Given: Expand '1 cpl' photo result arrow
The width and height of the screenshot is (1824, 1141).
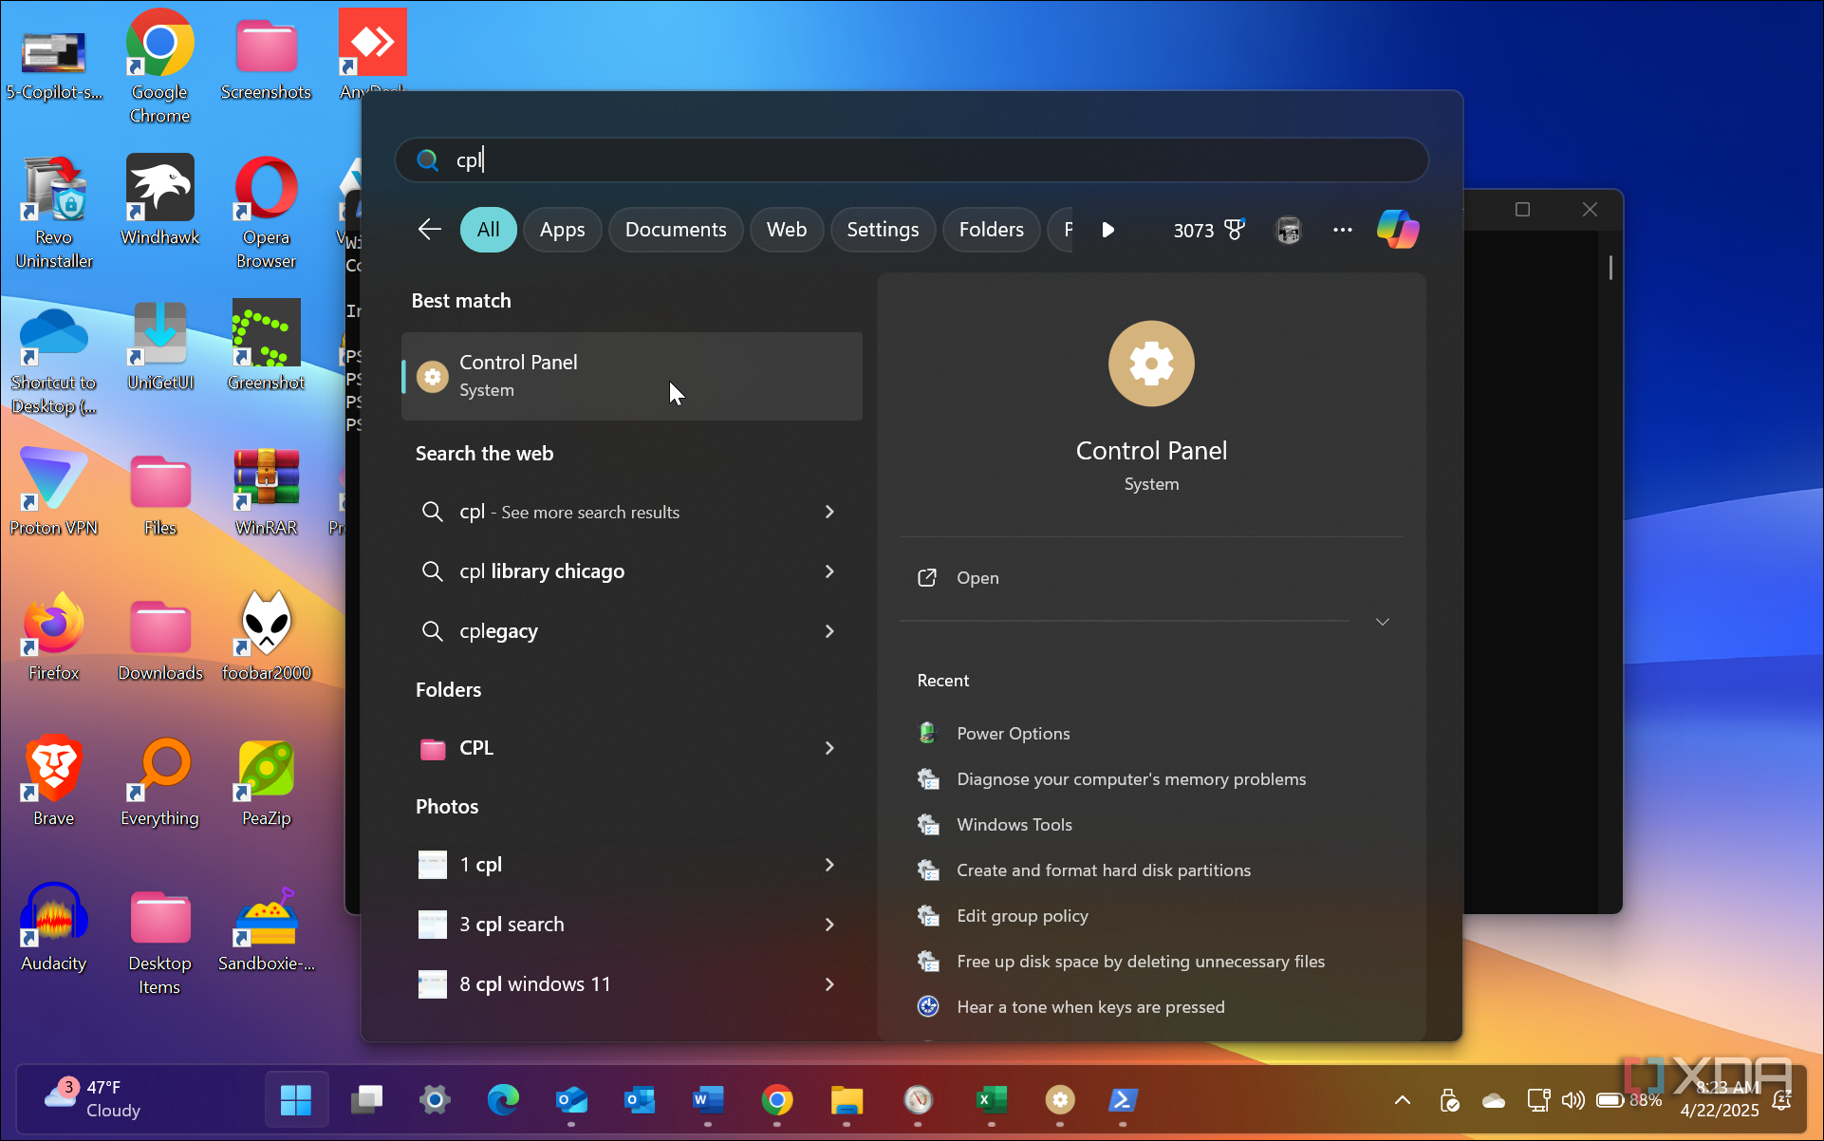Looking at the screenshot, I should click(829, 865).
